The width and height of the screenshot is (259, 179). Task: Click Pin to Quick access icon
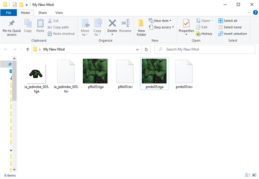(12, 23)
